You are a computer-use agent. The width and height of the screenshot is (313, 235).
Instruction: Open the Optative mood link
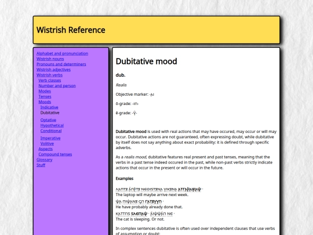[x=48, y=120]
